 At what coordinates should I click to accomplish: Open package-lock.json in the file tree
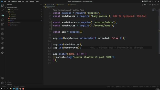click(24, 23)
